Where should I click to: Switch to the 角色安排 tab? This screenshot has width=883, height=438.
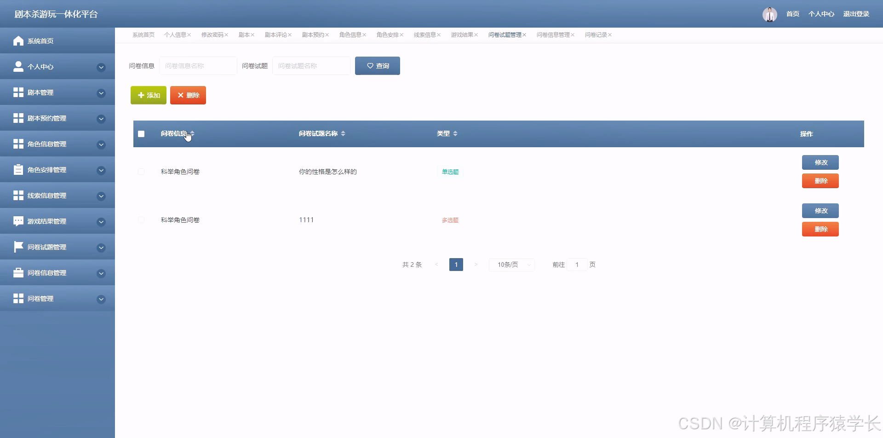[387, 35]
